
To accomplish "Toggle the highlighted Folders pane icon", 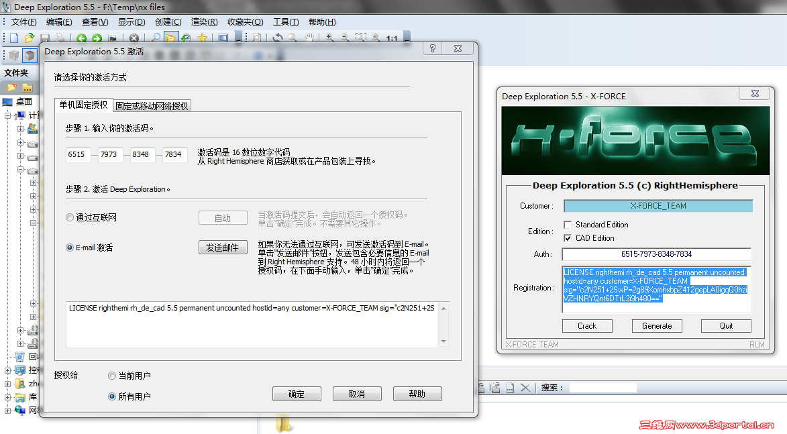I will (x=170, y=38).
